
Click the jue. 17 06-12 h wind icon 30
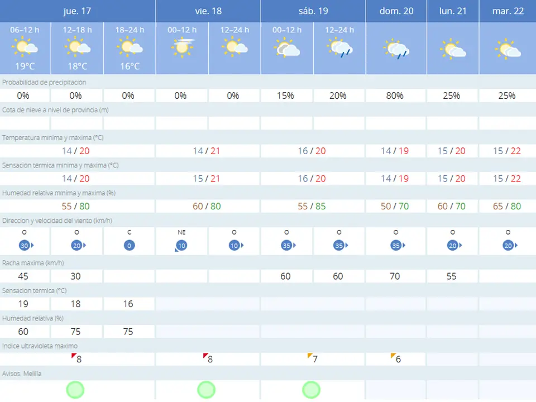[x=26, y=246]
